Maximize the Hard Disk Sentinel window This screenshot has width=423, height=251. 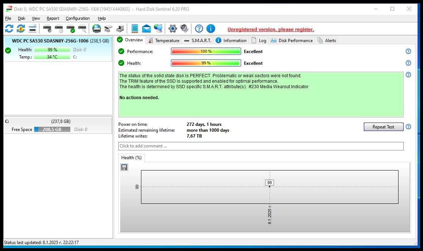[x=392, y=9]
